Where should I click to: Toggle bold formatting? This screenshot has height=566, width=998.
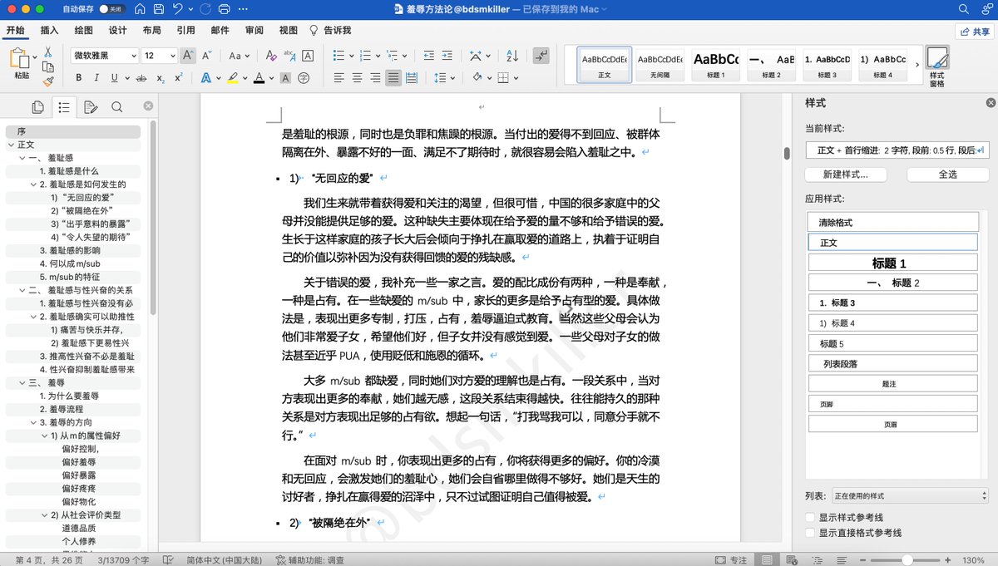[x=79, y=78]
